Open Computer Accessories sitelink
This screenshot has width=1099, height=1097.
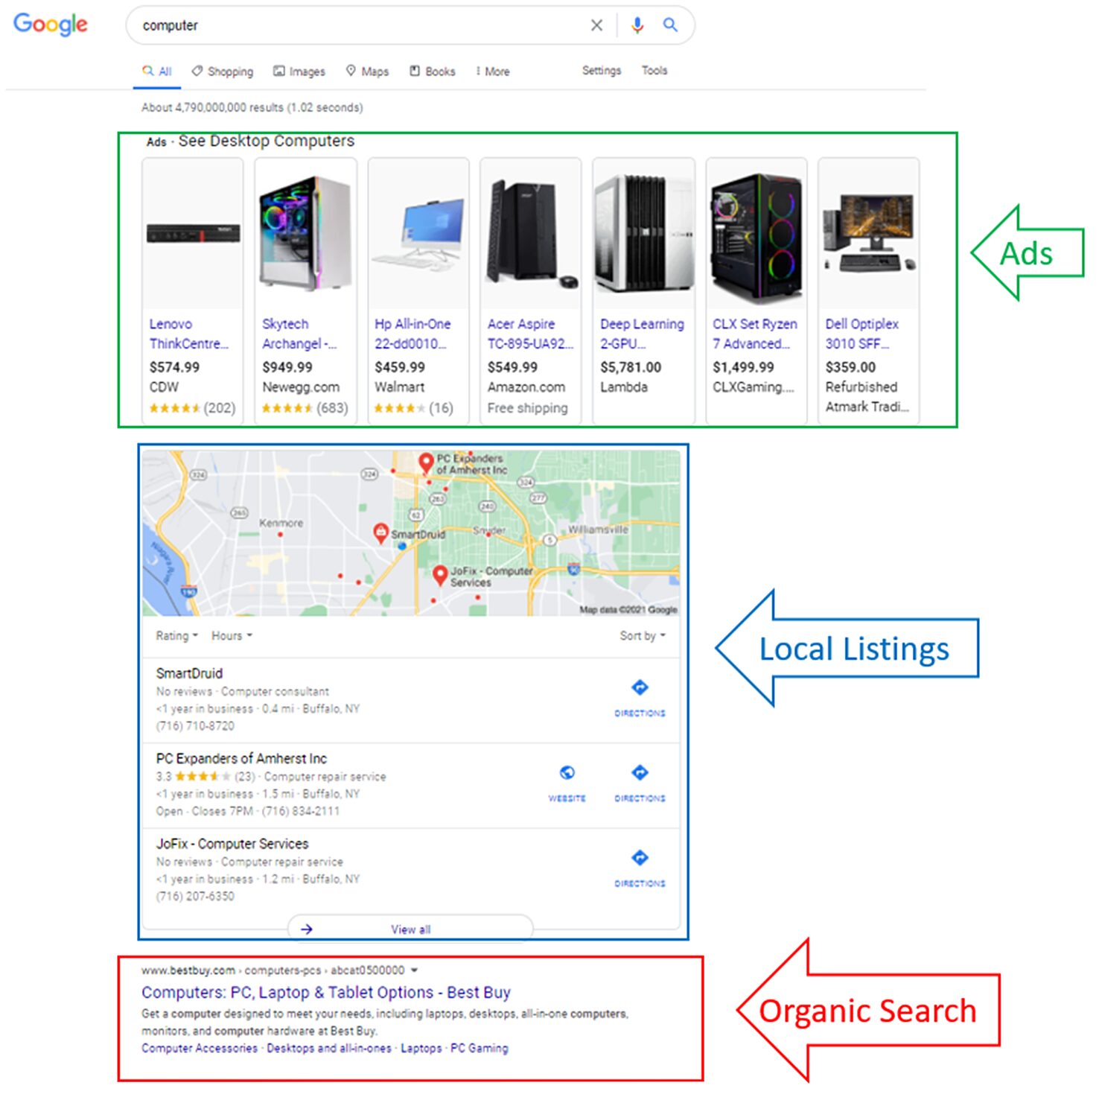point(200,1049)
